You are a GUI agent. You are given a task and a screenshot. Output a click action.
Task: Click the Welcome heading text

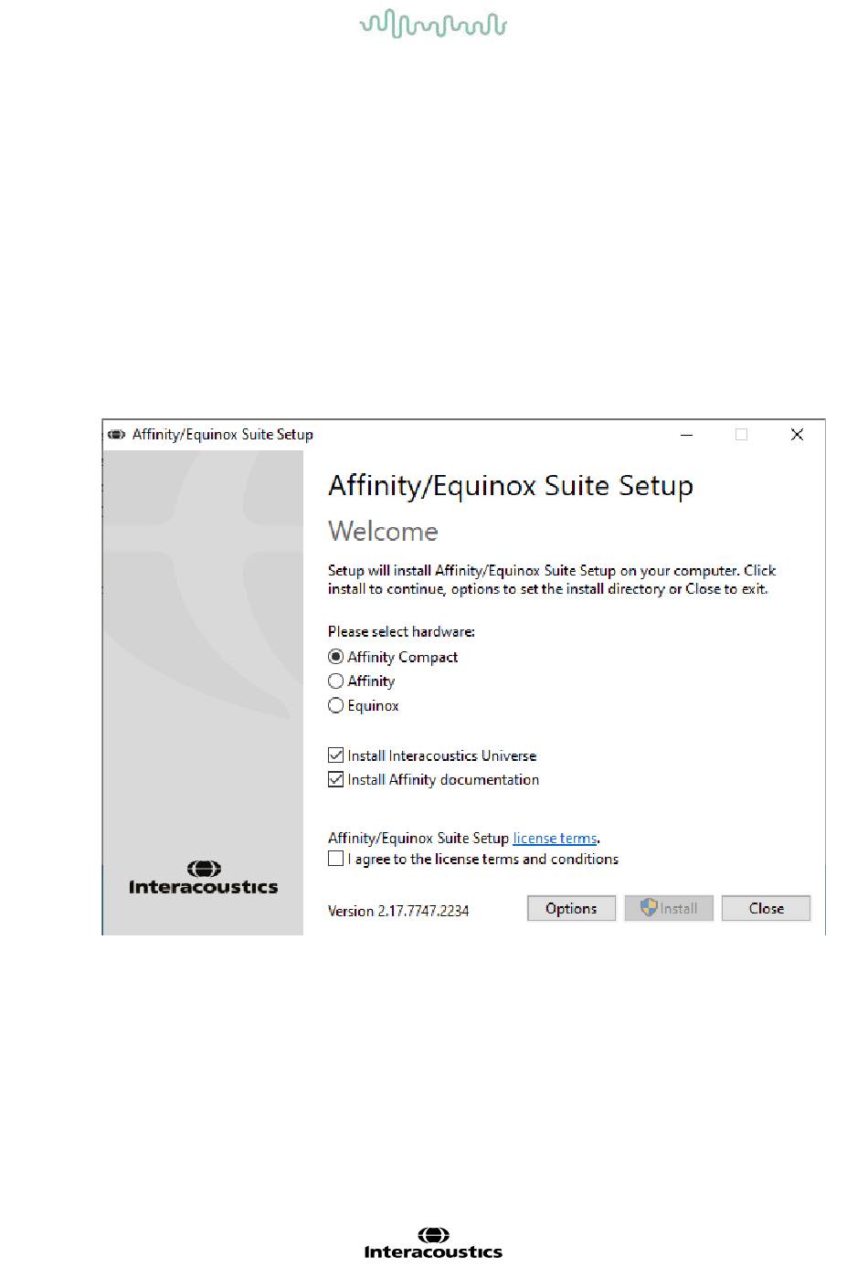pos(383,531)
